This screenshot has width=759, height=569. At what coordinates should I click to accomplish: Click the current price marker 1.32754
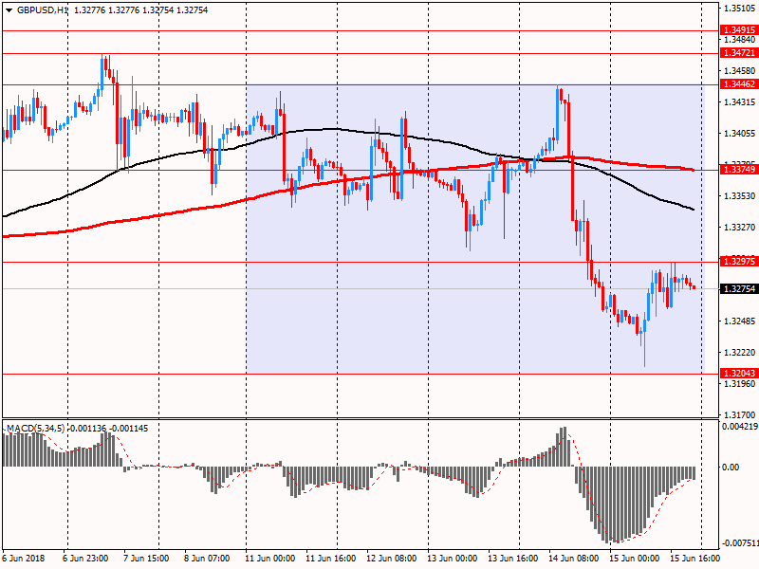point(739,289)
